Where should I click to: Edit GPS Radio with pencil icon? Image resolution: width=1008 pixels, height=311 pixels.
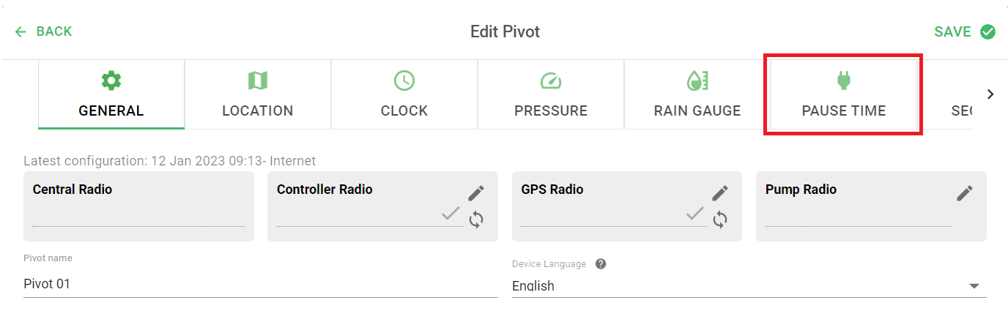[x=720, y=193]
